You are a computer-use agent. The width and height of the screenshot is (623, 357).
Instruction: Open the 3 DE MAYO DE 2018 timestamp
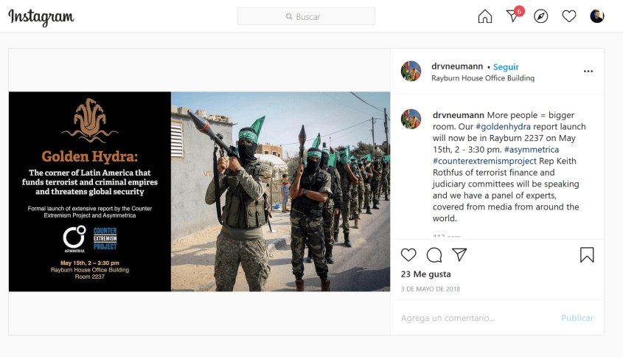(431, 289)
